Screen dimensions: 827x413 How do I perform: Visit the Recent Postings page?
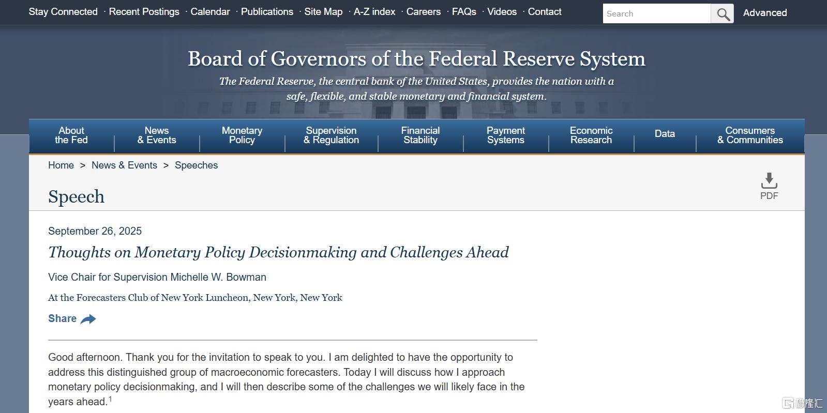click(x=144, y=12)
